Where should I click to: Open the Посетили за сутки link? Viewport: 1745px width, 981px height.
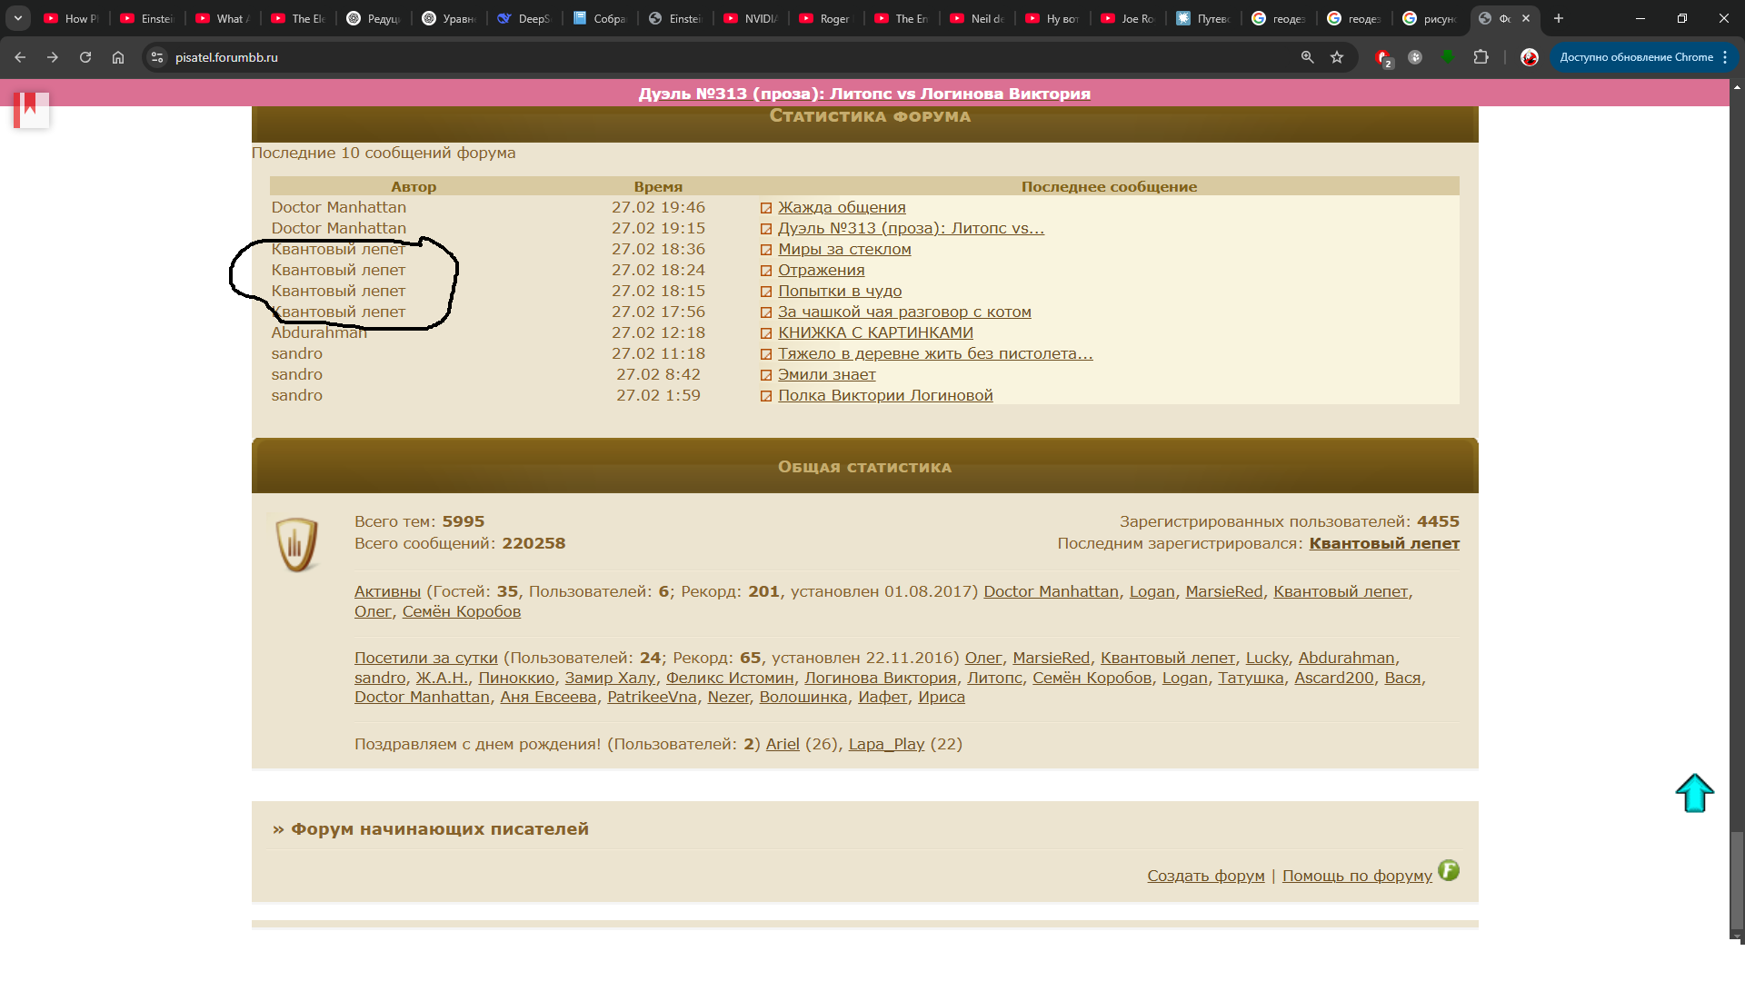[426, 659]
